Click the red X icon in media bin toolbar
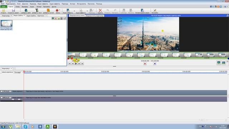The height and width of the screenshot is (129, 229). coord(56,18)
